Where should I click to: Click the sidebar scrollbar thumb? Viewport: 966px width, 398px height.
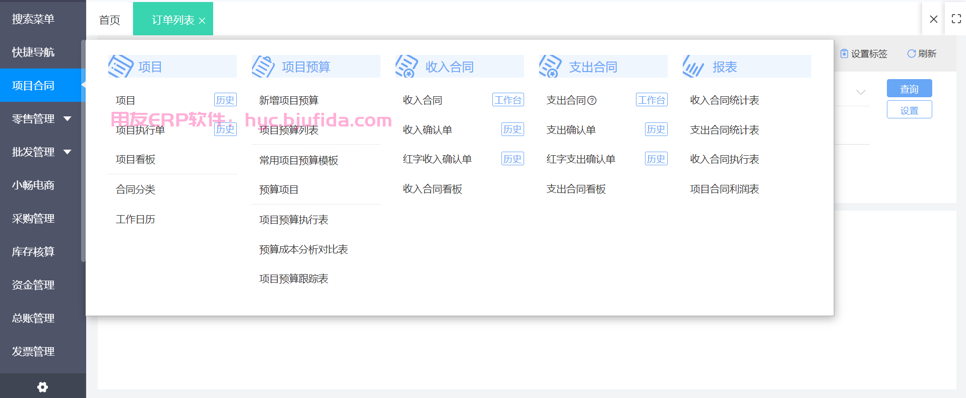click(83, 151)
